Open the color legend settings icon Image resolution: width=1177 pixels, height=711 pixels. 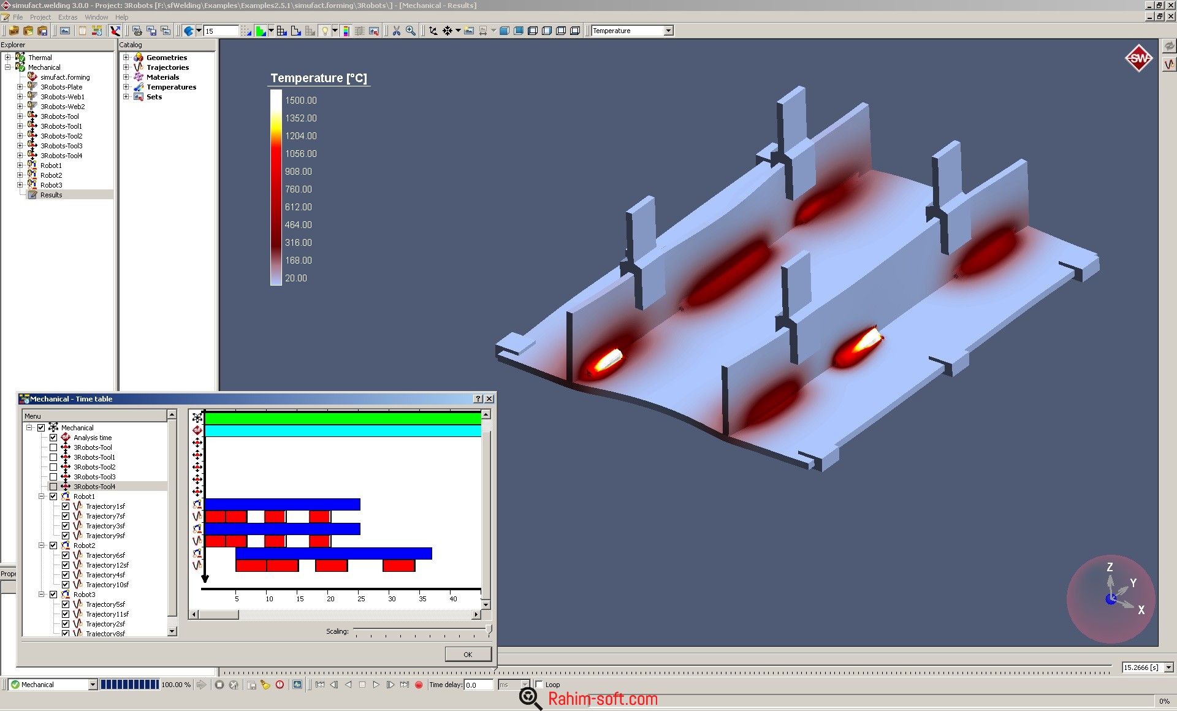[x=346, y=31]
